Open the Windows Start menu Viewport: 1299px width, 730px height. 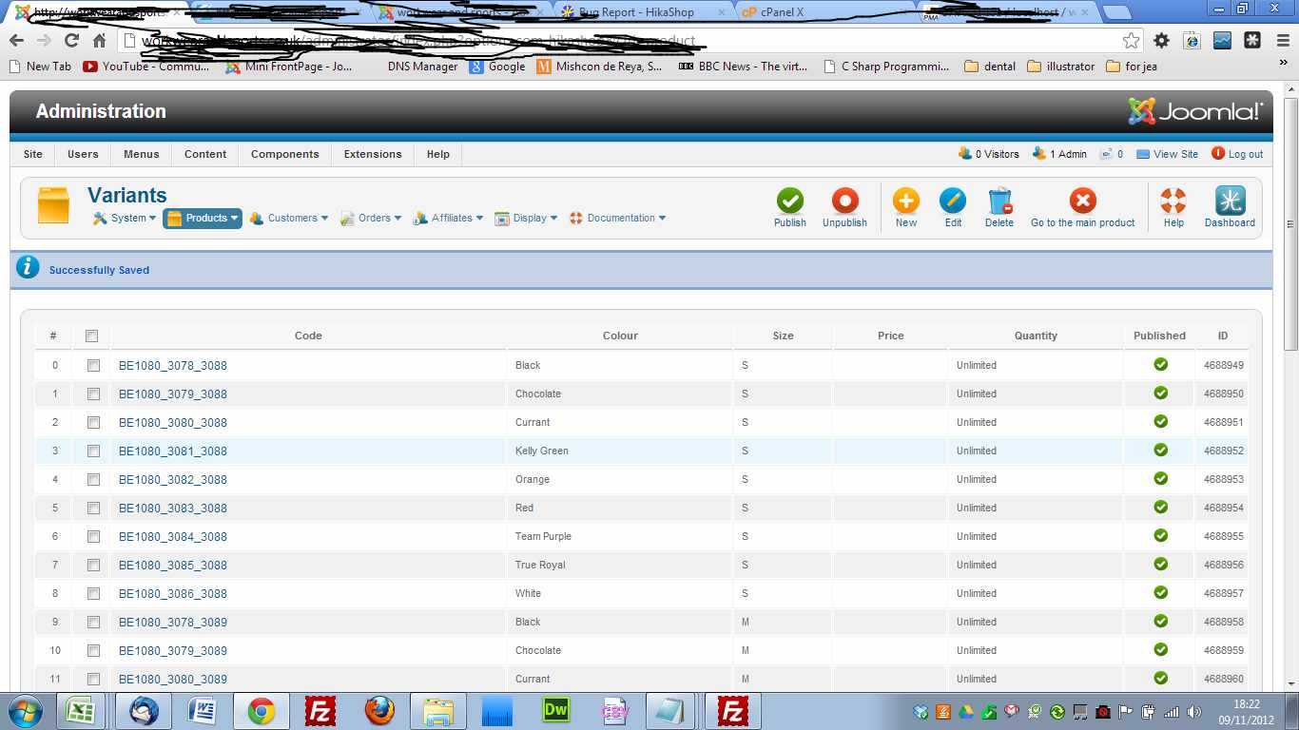click(x=24, y=711)
